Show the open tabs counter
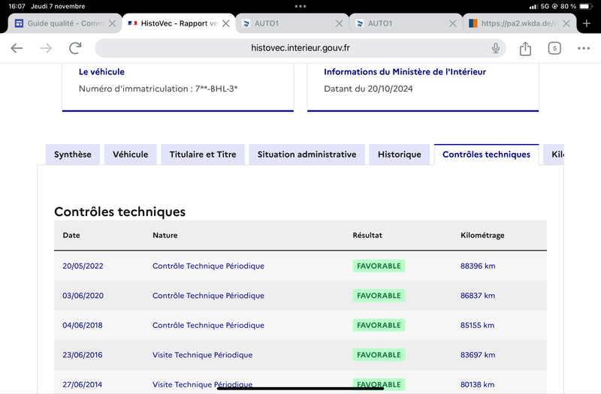This screenshot has width=601, height=394. [554, 48]
